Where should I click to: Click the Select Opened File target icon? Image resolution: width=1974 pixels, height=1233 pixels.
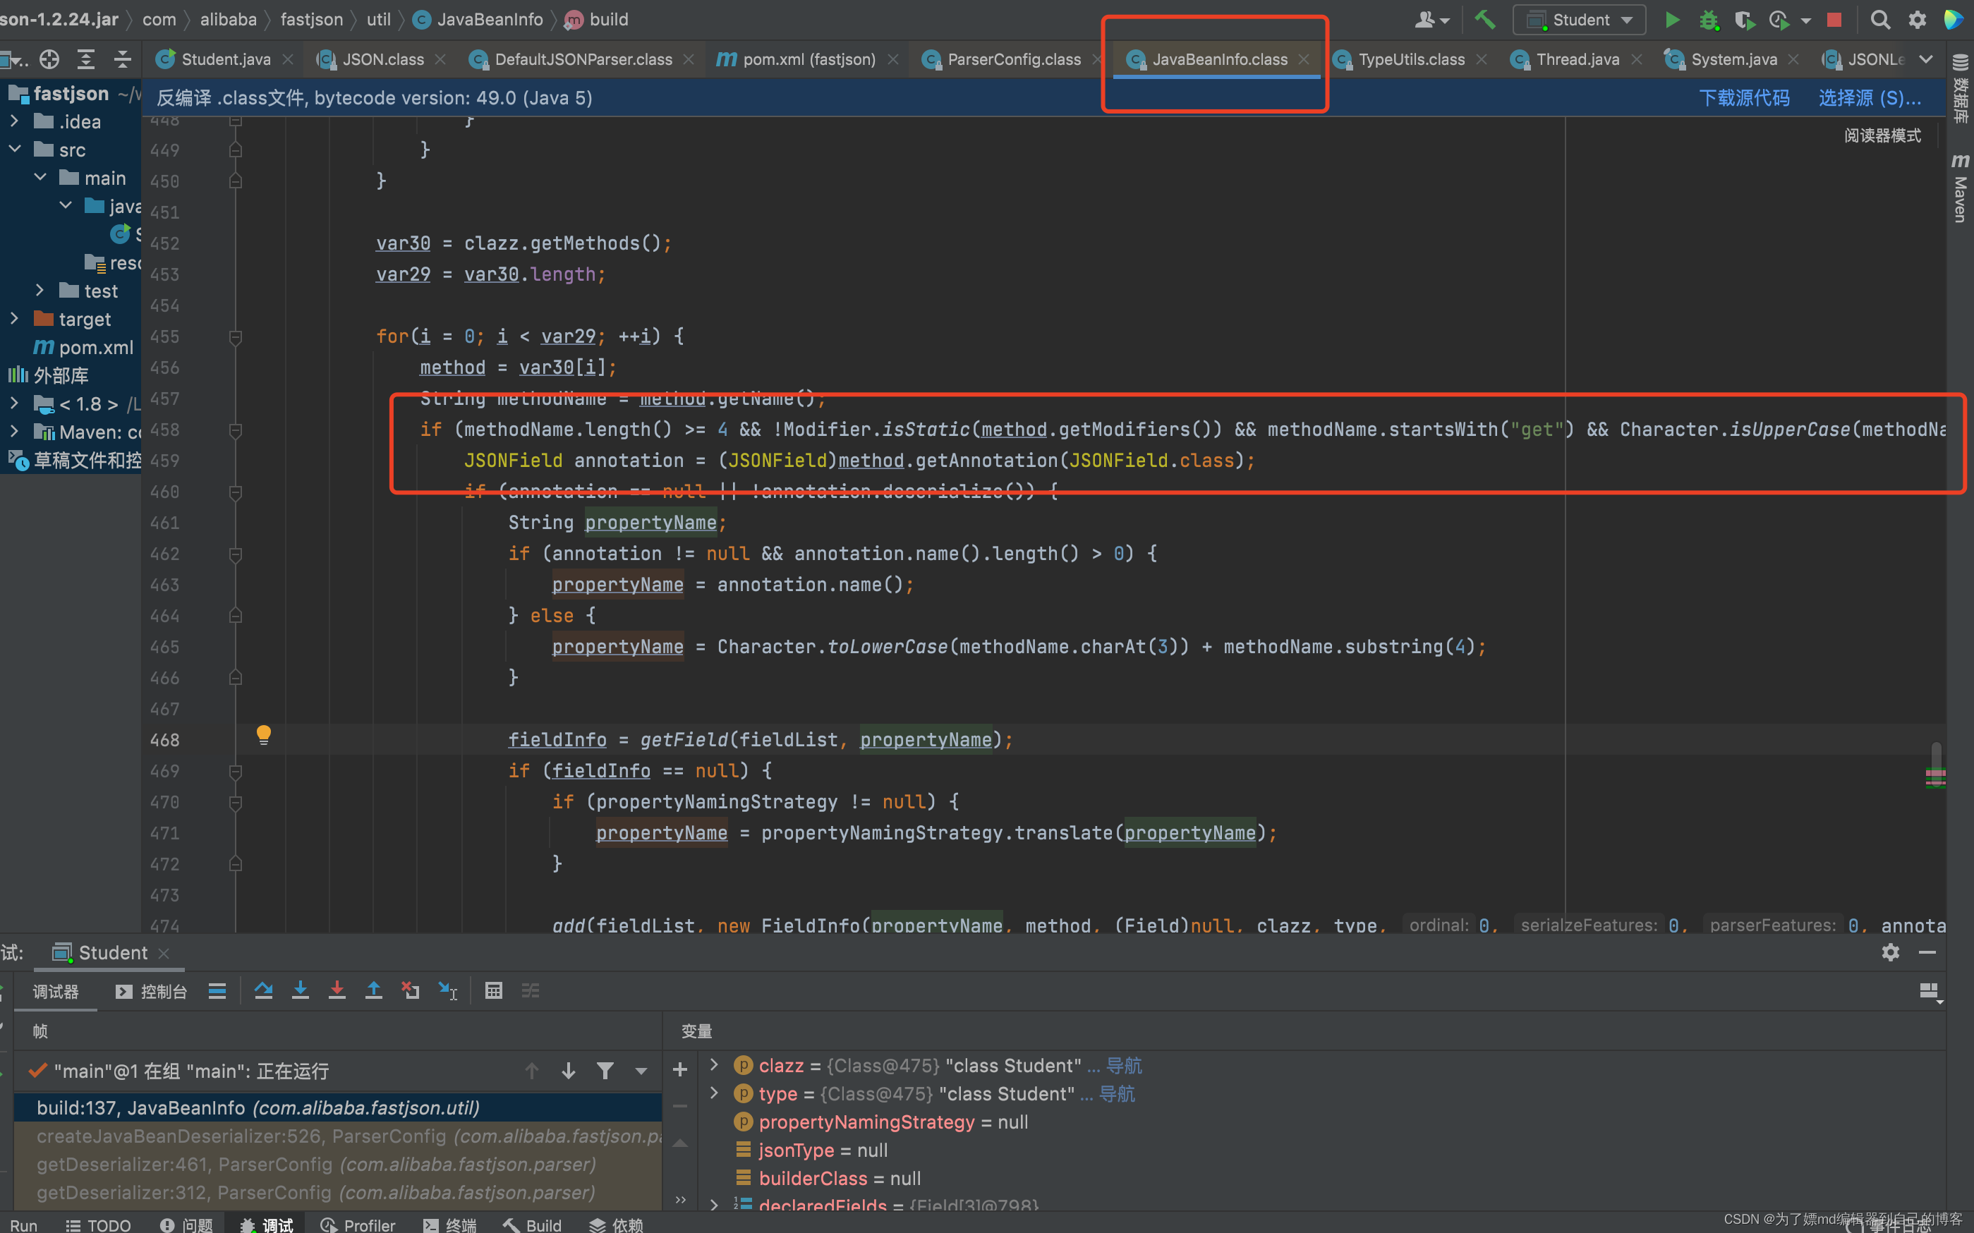pos(49,59)
